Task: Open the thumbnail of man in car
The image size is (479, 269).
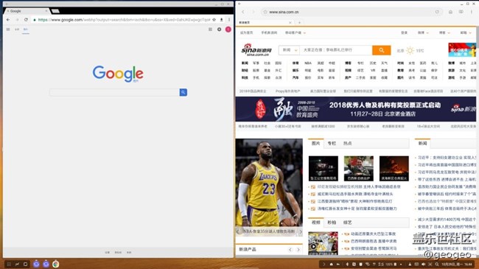Action: [359, 169]
